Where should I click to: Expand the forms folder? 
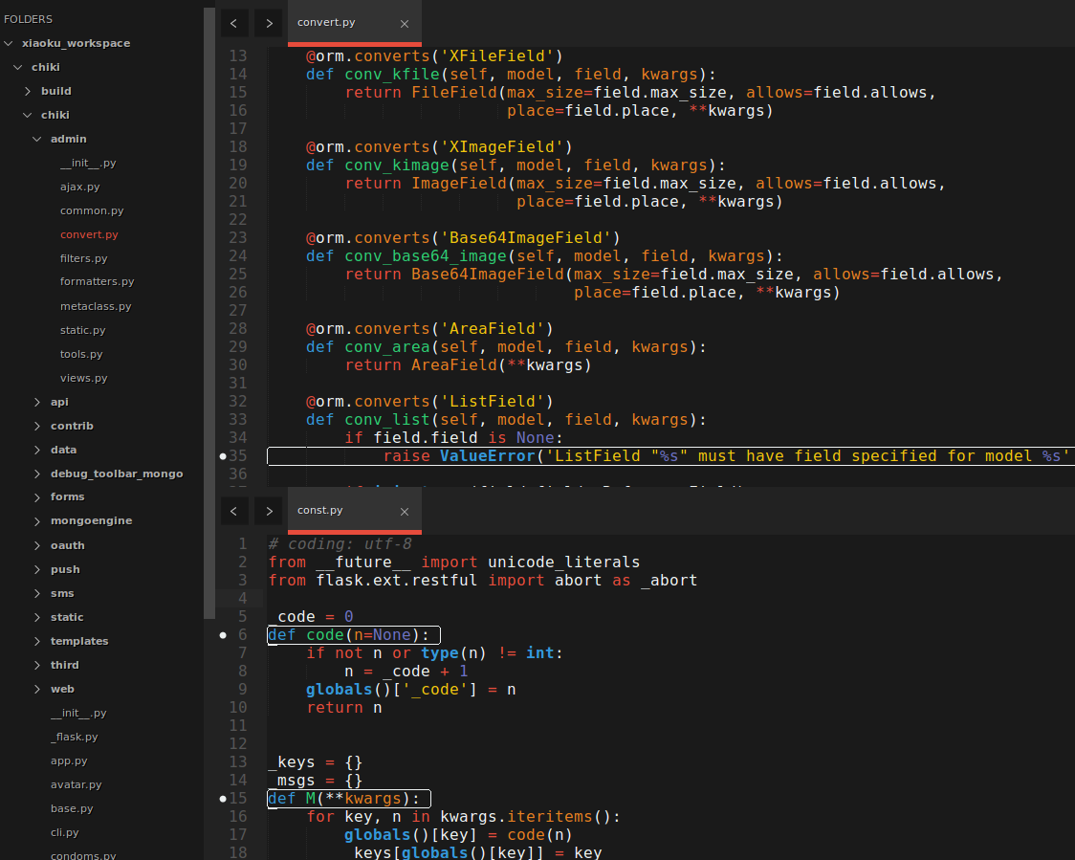pyautogui.click(x=37, y=497)
